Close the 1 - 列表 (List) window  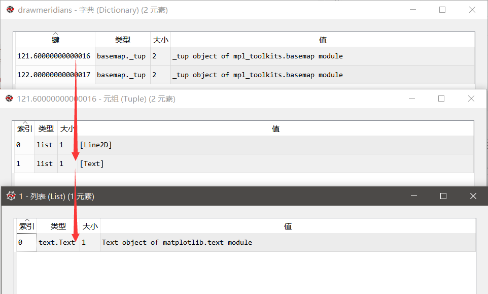[473, 196]
